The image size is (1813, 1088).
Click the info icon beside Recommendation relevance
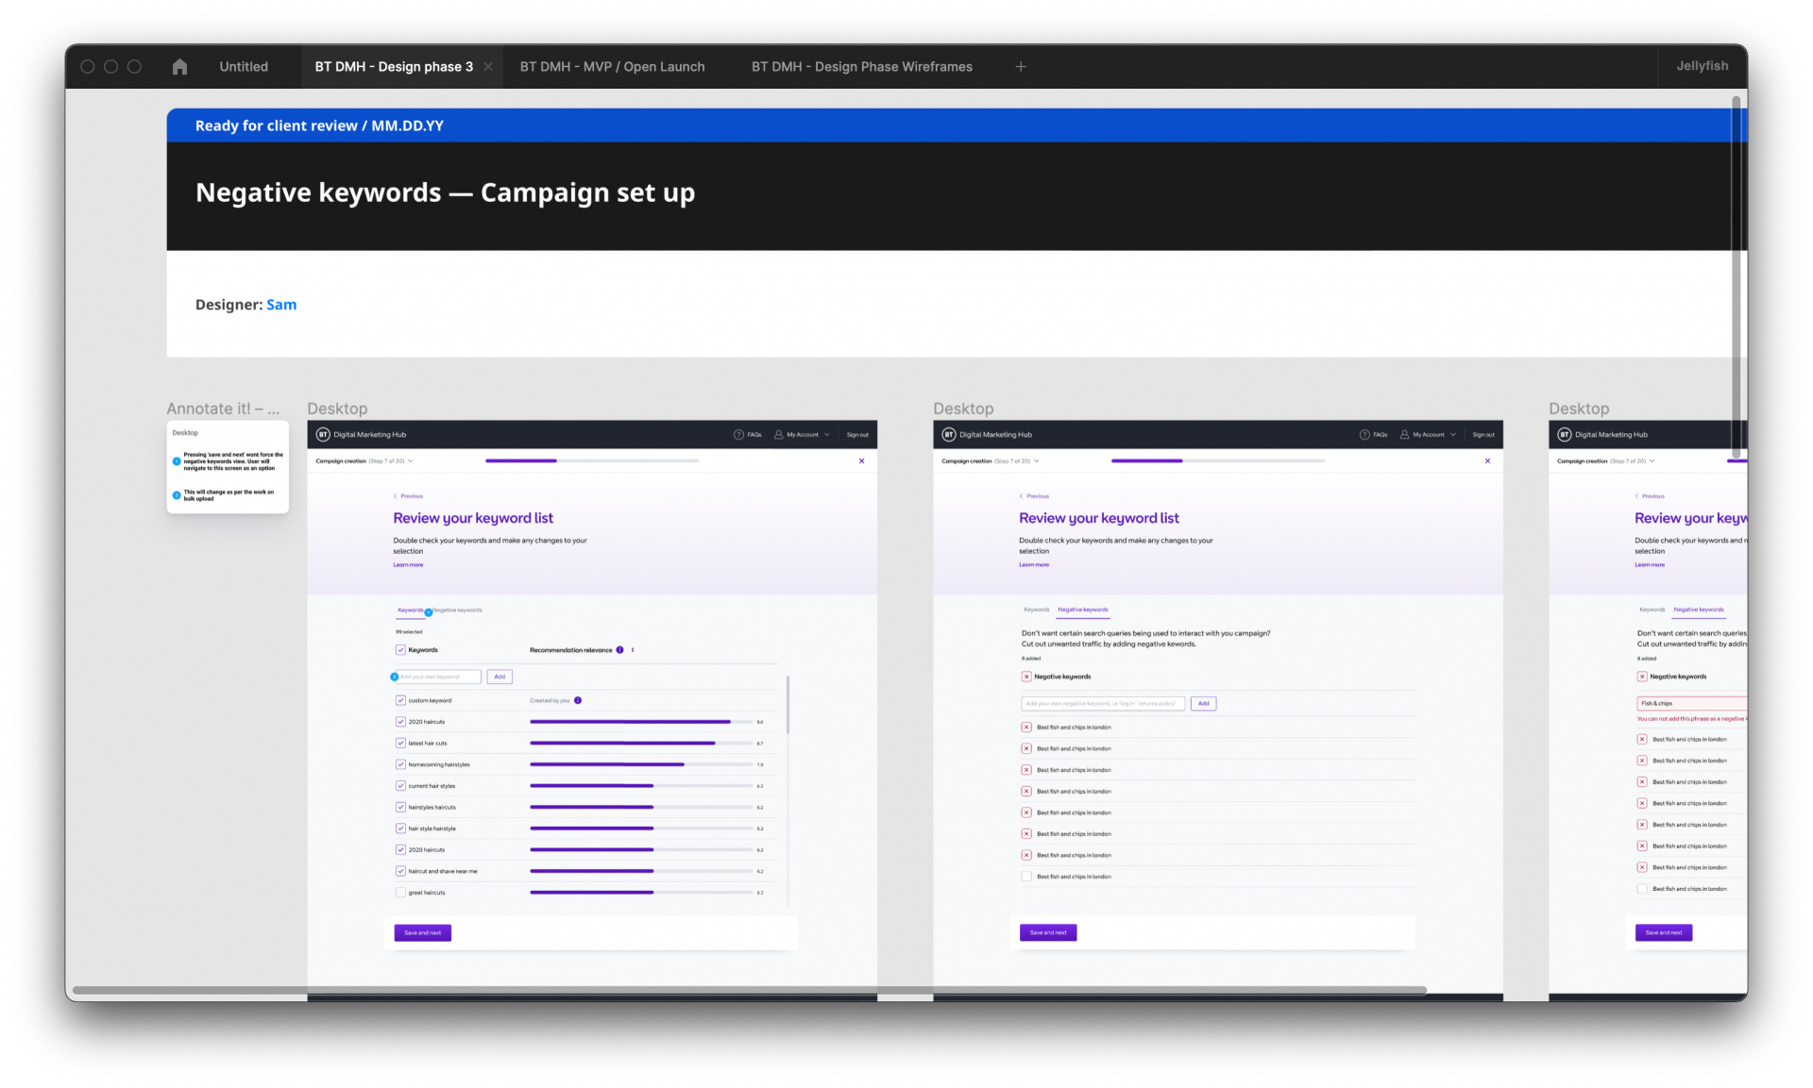point(619,650)
